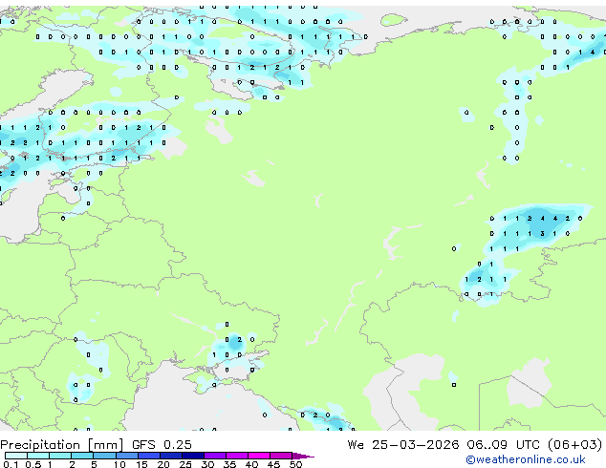
Task: Click the 'We 25-03-2026' date text
Action: [x=403, y=445]
